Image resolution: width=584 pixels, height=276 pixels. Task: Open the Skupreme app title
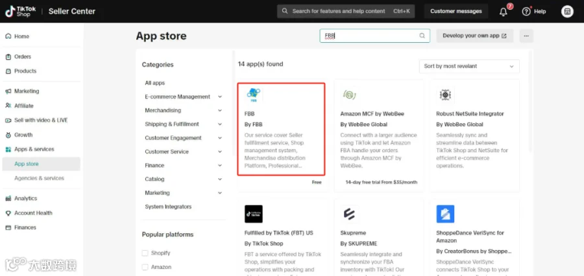(x=353, y=233)
